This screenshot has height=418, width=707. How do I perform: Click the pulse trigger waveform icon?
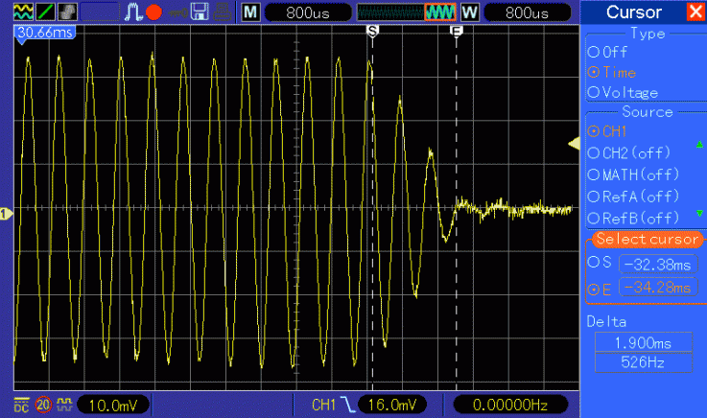click(x=132, y=12)
